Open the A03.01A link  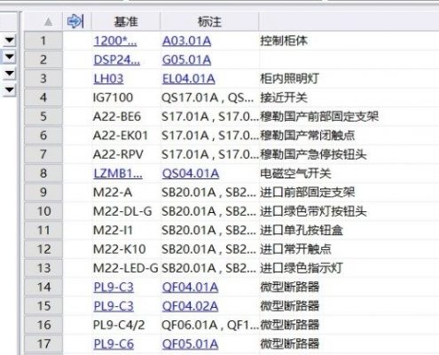pyautogui.click(x=186, y=41)
